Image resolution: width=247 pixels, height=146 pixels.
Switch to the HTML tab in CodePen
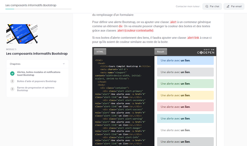coord(100,52)
